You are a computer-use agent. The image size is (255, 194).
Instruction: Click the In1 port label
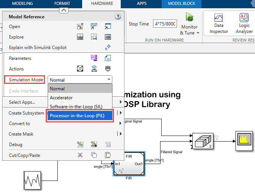pos(118,164)
